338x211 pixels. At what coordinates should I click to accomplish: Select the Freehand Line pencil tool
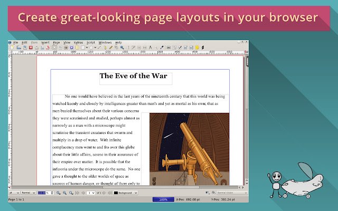point(111,47)
